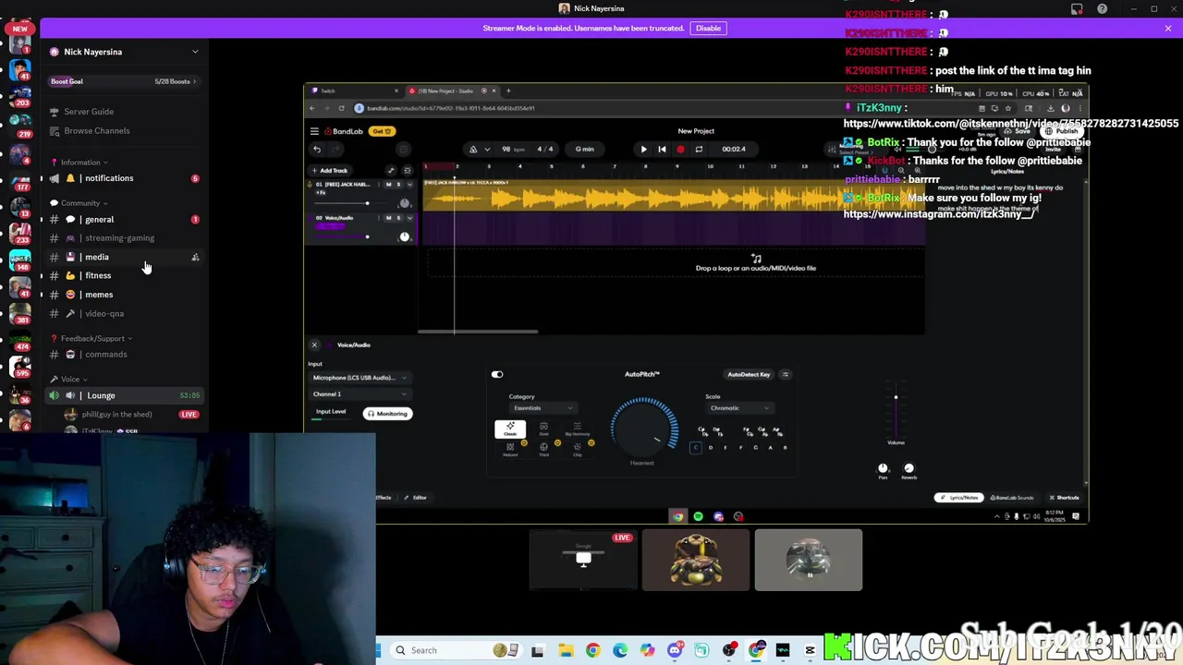Toggle loop cycle in BandLab transport
This screenshot has width=1183, height=665.
(x=699, y=149)
